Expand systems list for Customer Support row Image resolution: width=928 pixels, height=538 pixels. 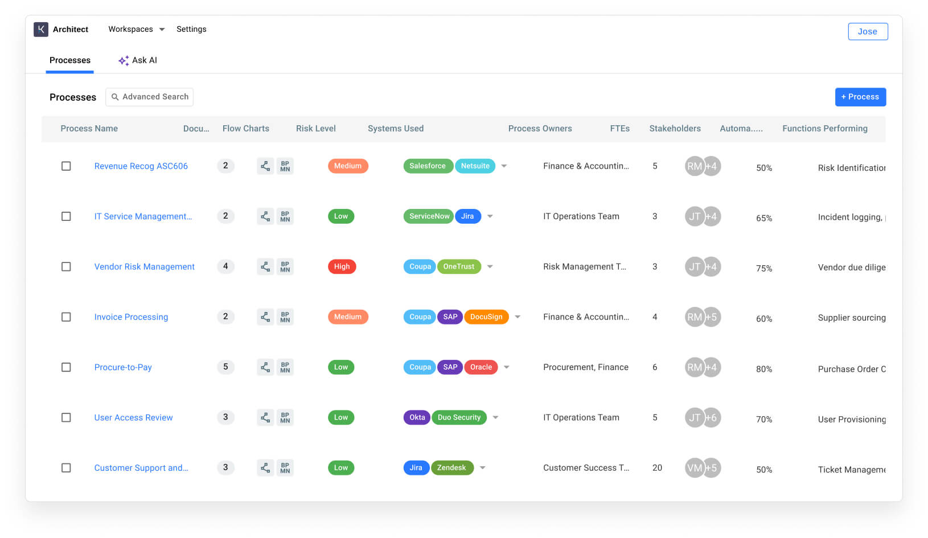coord(483,467)
